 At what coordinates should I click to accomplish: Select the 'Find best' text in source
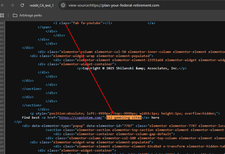click(x=31, y=118)
